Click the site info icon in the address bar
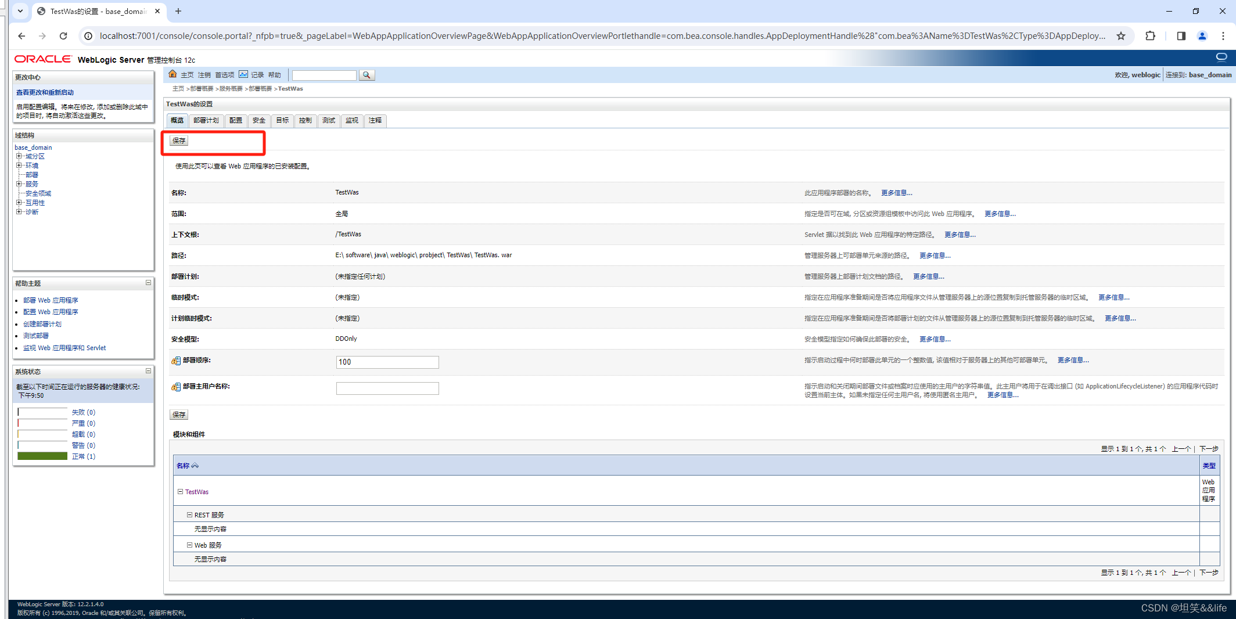 coord(88,36)
